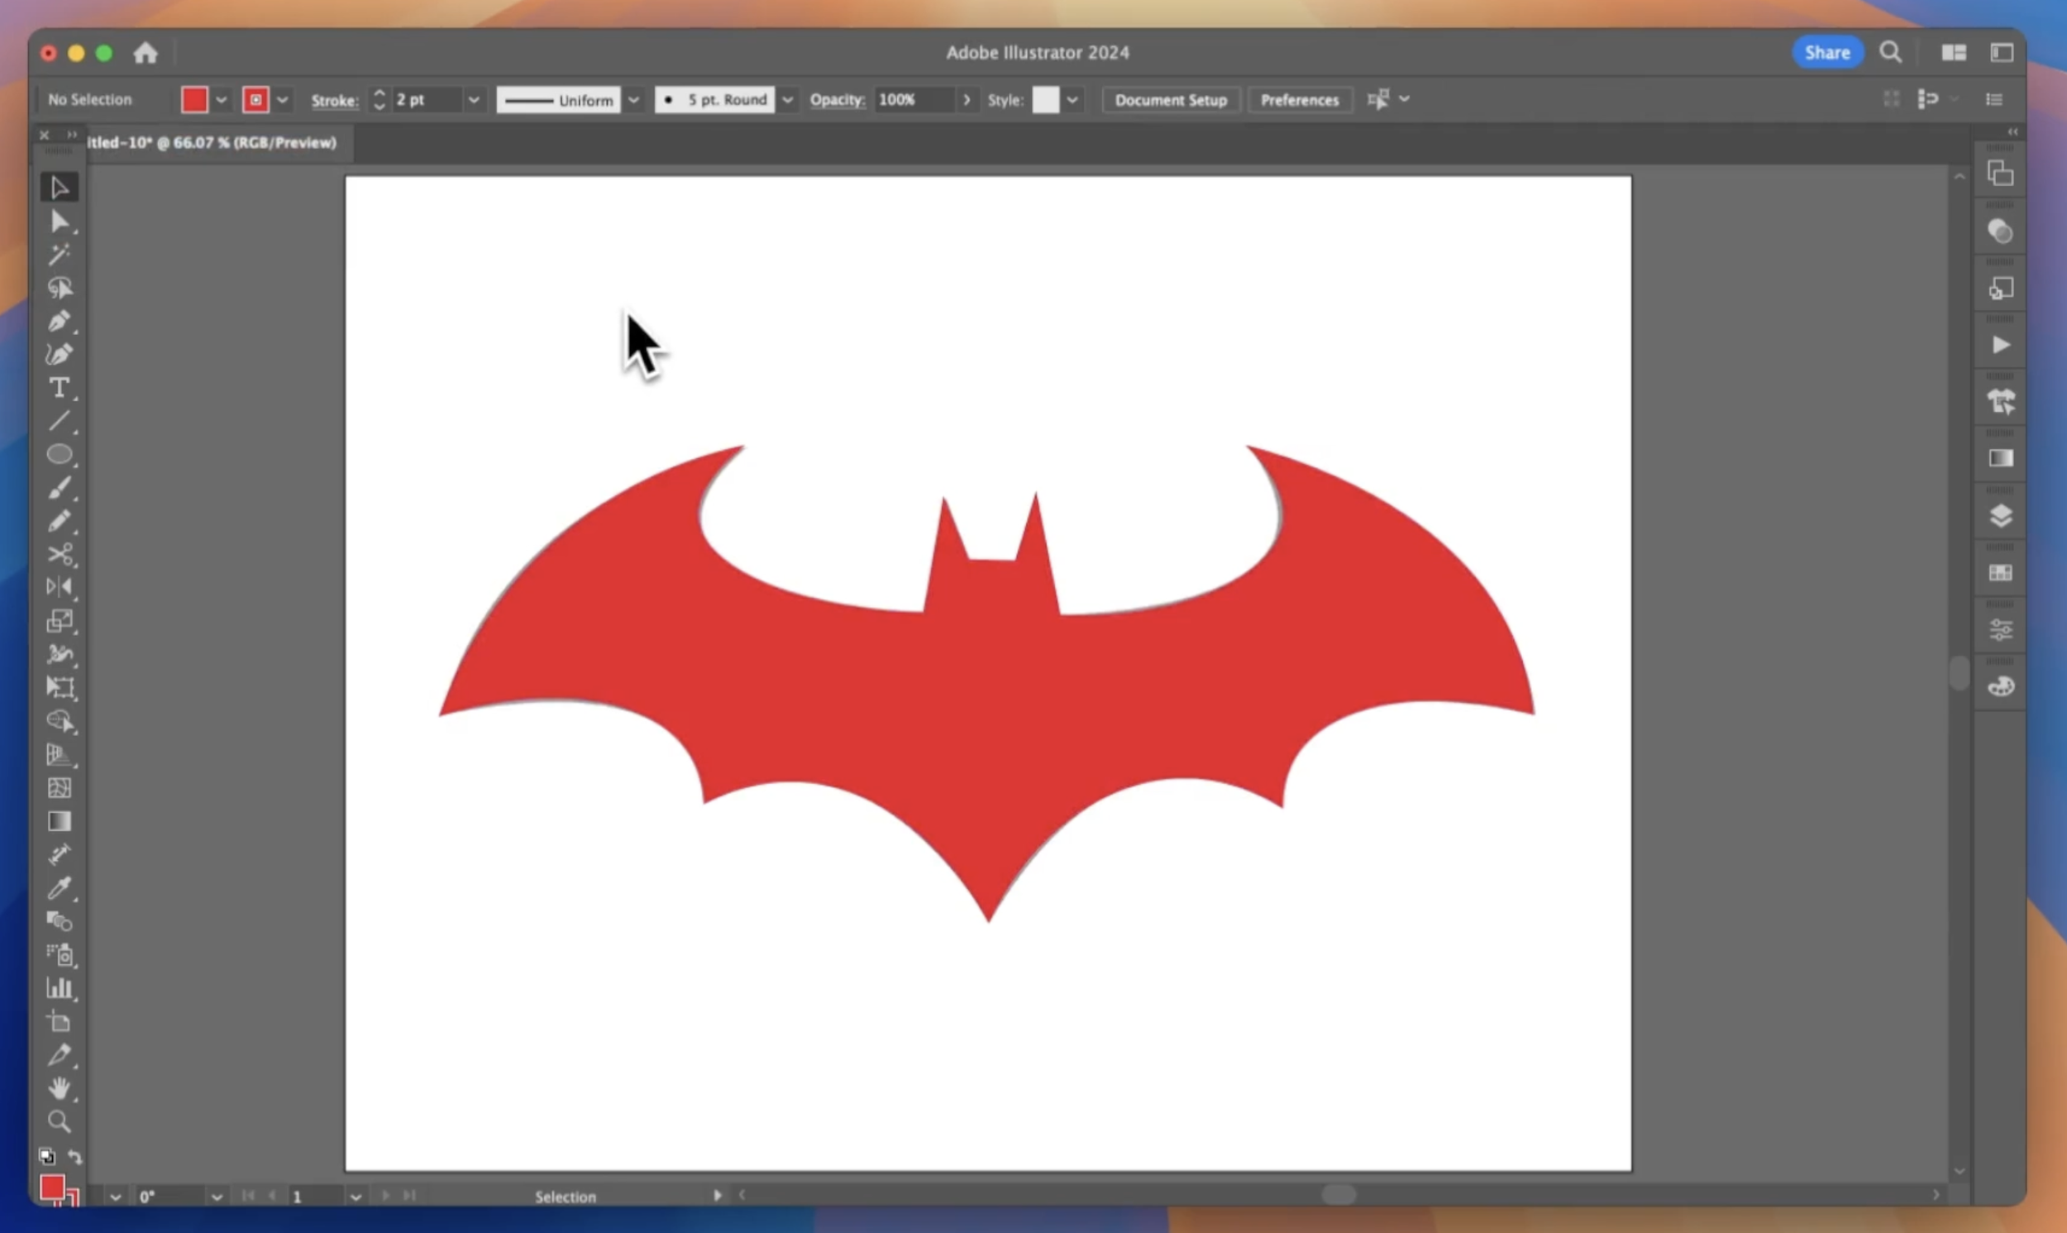
Task: Swap fill and stroke colors
Action: click(x=74, y=1157)
